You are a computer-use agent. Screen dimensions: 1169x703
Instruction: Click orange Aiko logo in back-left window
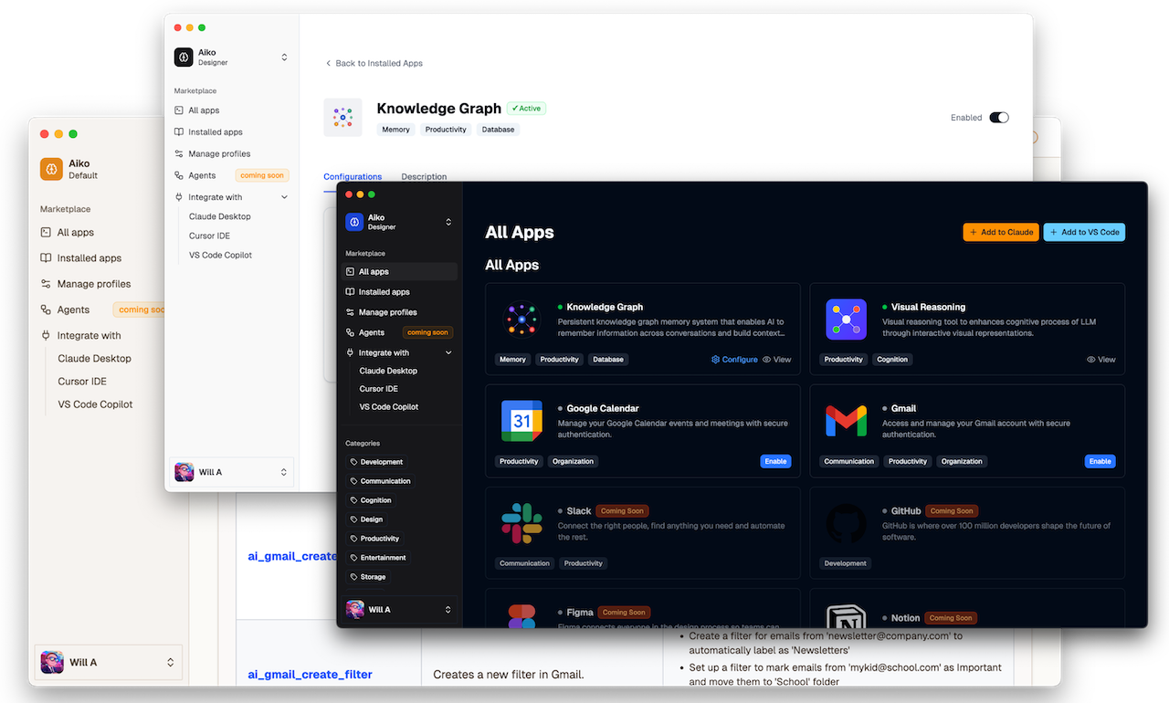tap(51, 169)
